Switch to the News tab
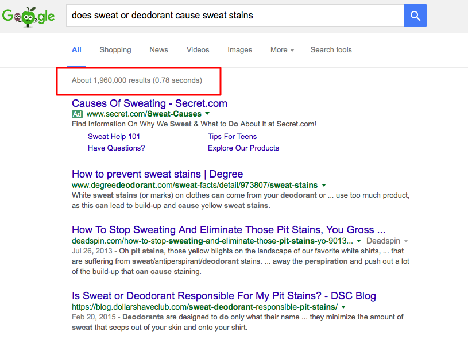 (x=159, y=50)
